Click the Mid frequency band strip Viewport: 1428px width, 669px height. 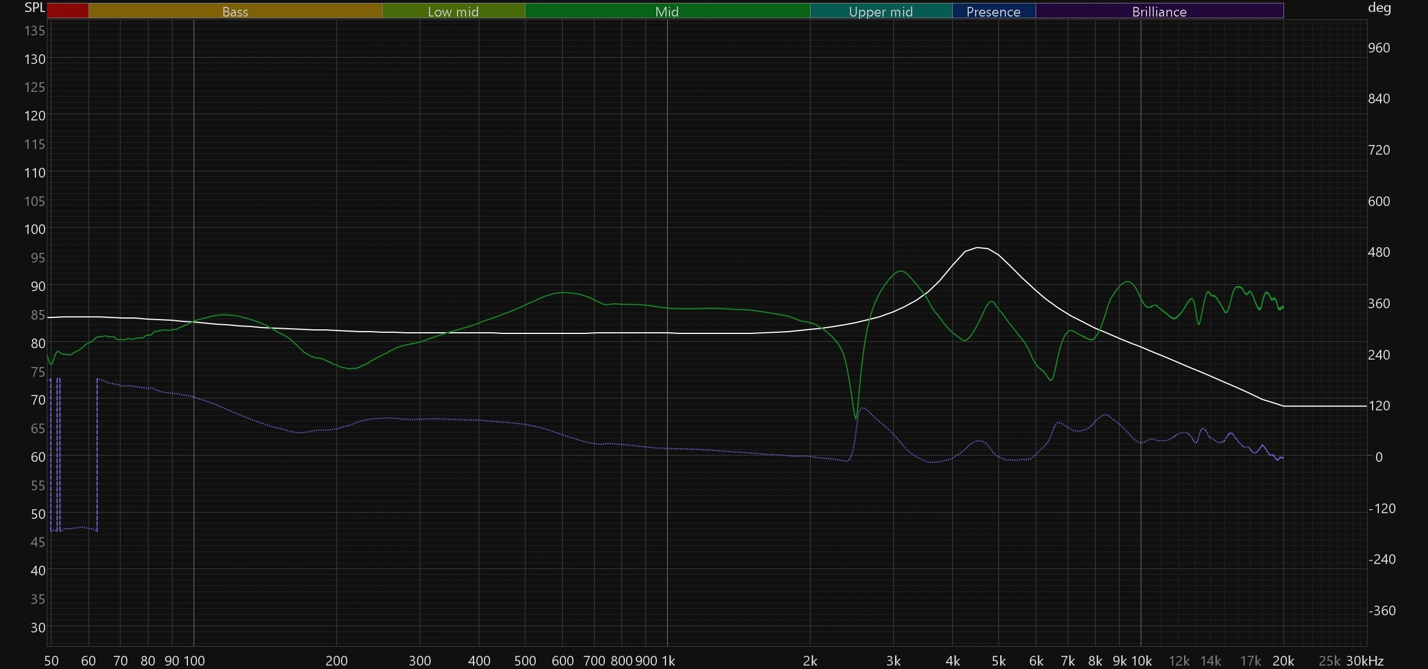pos(667,11)
